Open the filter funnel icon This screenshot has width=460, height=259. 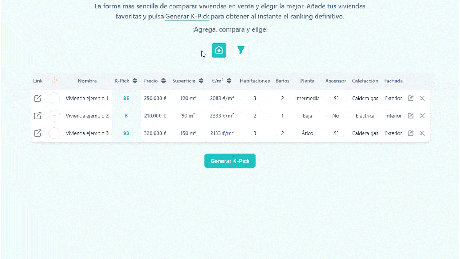click(241, 50)
